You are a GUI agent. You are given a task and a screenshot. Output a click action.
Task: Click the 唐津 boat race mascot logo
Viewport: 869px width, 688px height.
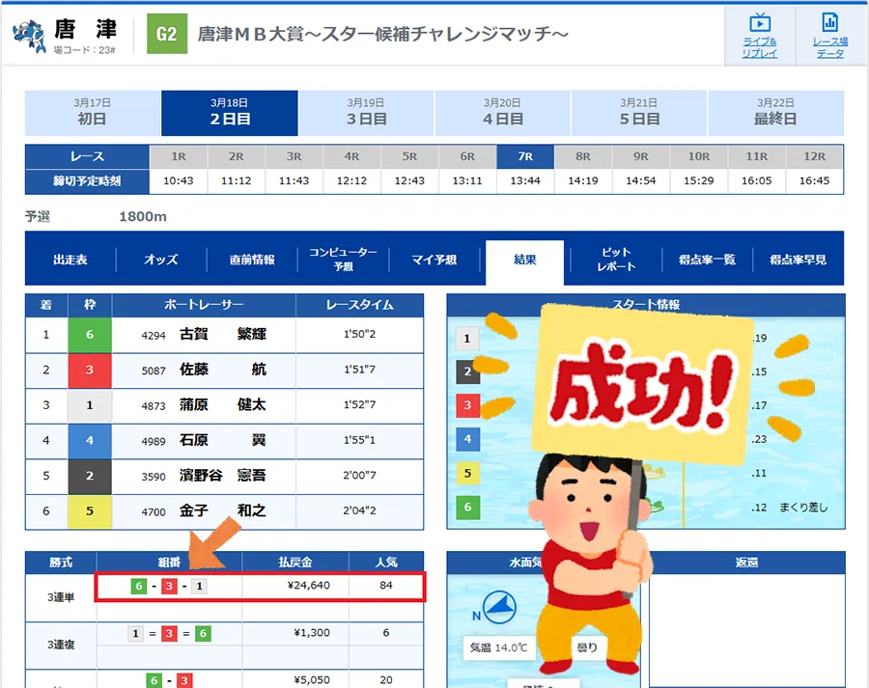30,35
